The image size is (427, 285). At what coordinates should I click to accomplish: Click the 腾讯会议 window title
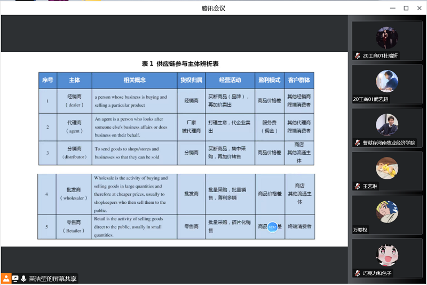[213, 8]
